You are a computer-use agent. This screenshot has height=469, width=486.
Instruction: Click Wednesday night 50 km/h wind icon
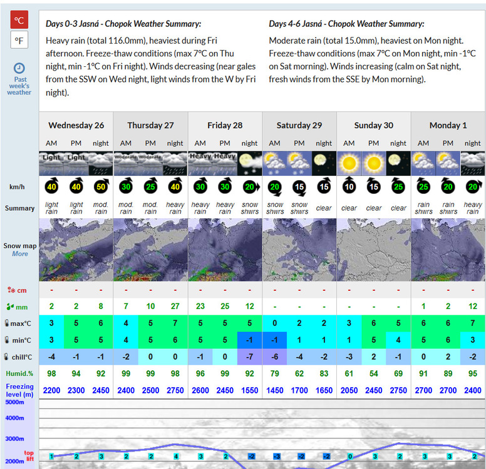pos(101,186)
